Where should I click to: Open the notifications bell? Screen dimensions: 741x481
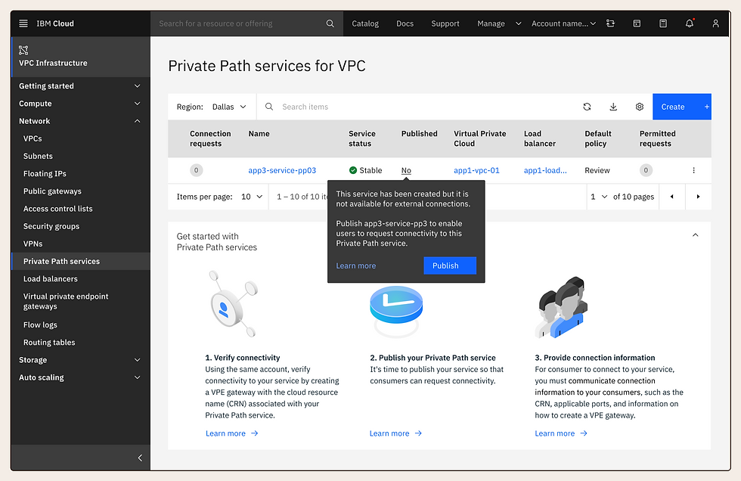[690, 23]
